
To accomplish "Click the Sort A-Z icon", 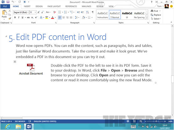I will coord(87,12).
